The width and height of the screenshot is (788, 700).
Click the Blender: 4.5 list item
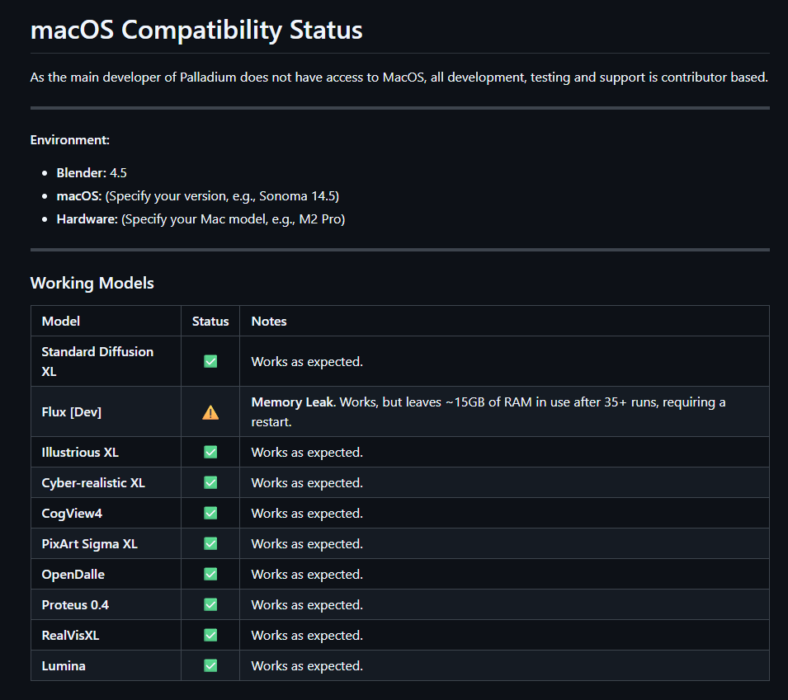[92, 173]
